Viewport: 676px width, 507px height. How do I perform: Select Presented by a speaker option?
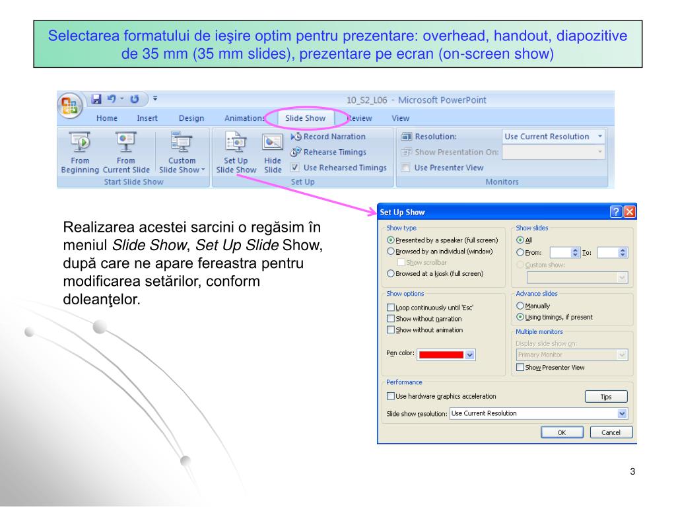[x=391, y=240]
